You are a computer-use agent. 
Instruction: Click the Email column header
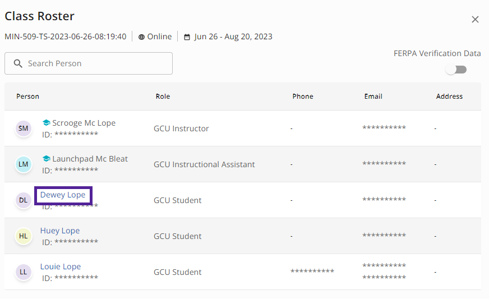pos(373,96)
